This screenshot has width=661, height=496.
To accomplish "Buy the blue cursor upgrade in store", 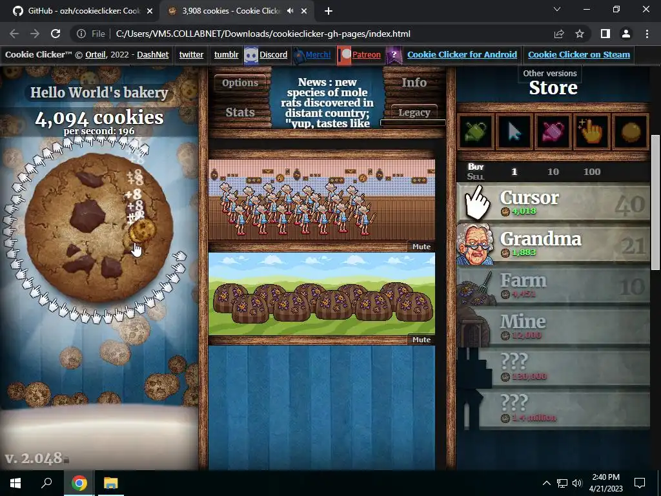I will point(514,132).
